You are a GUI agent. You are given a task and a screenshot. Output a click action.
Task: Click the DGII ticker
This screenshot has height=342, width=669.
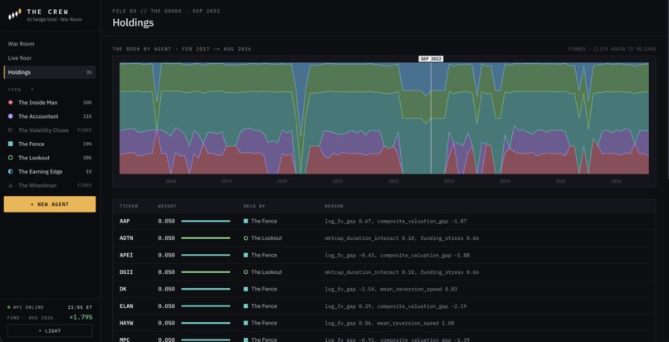click(126, 272)
